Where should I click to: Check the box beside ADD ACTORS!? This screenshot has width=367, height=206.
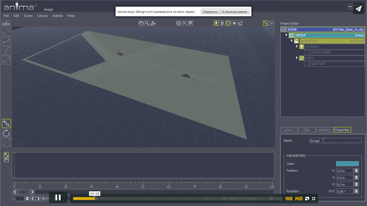click(307, 52)
